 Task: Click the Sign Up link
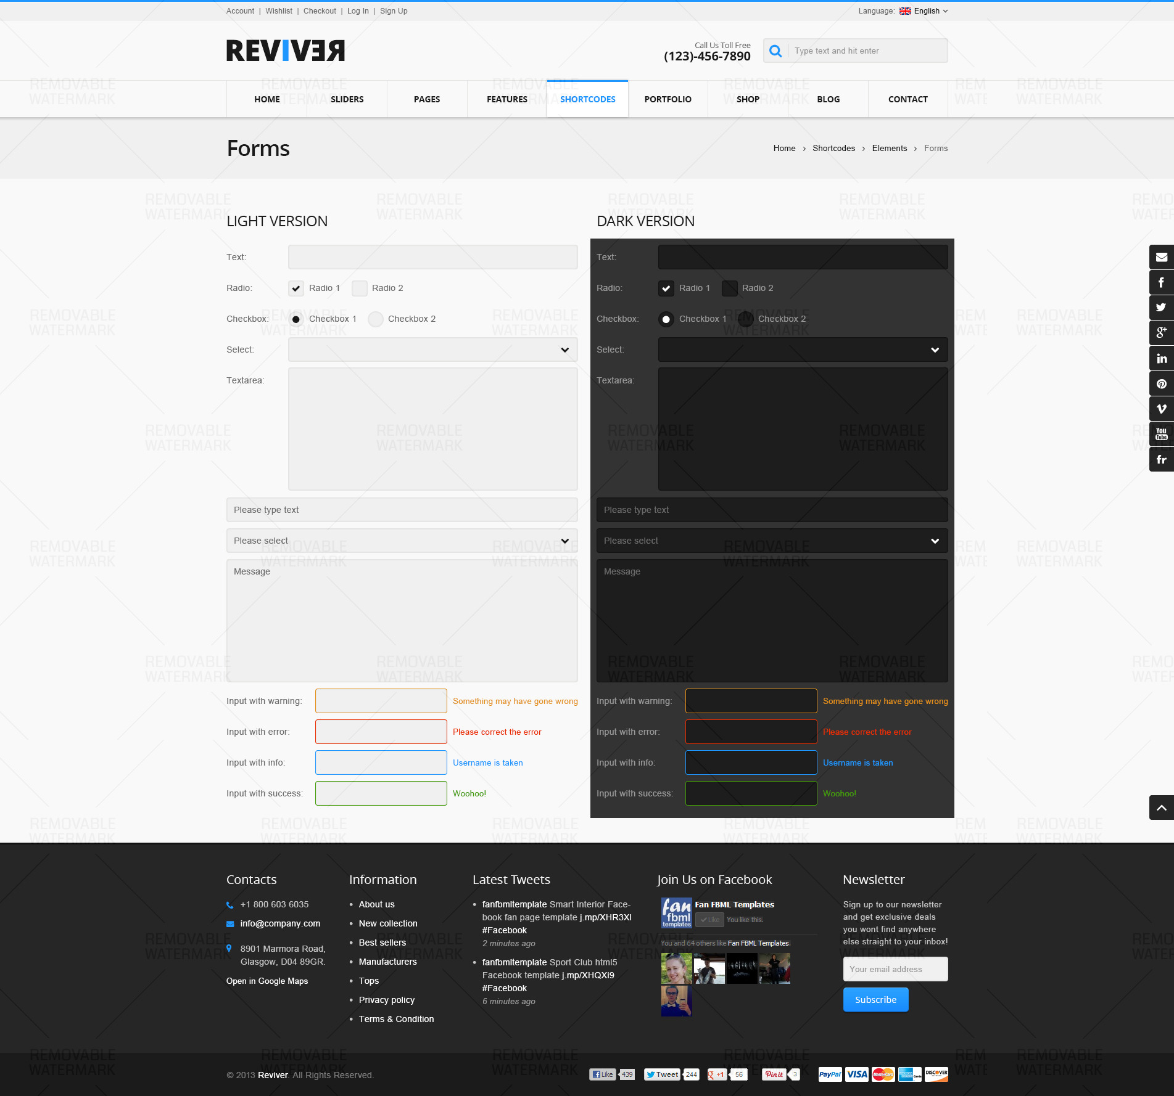point(394,11)
